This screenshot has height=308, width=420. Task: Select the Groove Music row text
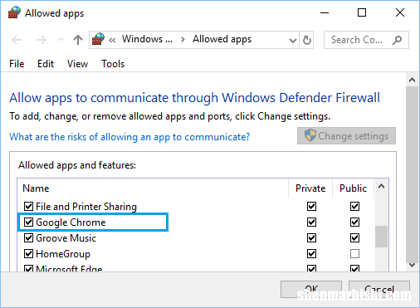point(66,238)
